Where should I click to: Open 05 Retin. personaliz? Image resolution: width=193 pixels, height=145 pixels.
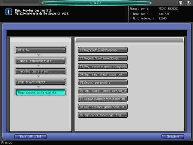point(103,83)
